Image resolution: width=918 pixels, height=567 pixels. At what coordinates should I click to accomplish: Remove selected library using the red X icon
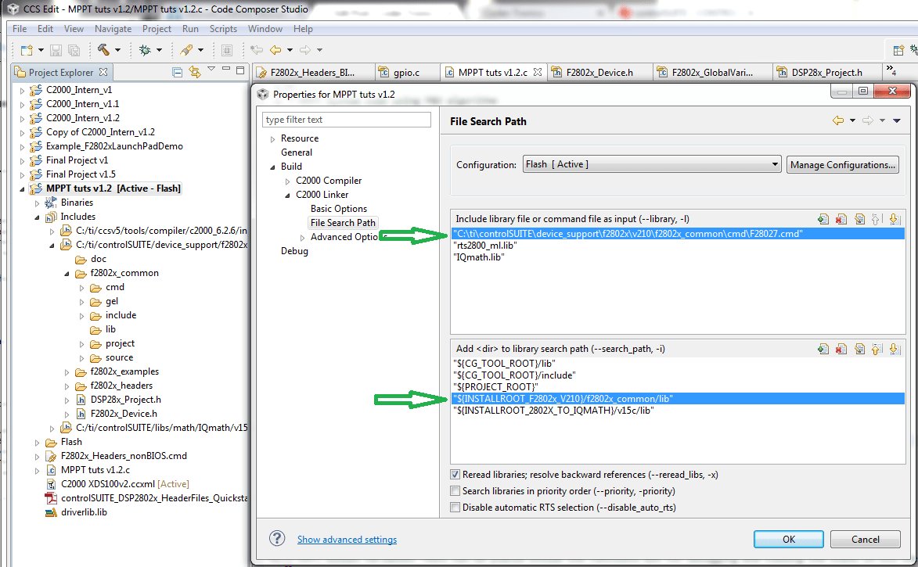click(841, 219)
